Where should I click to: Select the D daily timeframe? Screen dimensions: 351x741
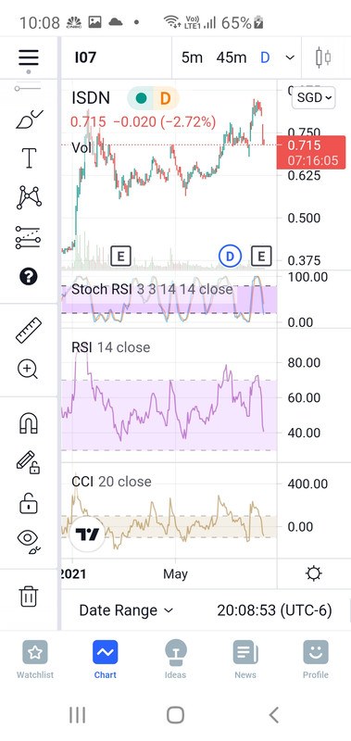(265, 57)
